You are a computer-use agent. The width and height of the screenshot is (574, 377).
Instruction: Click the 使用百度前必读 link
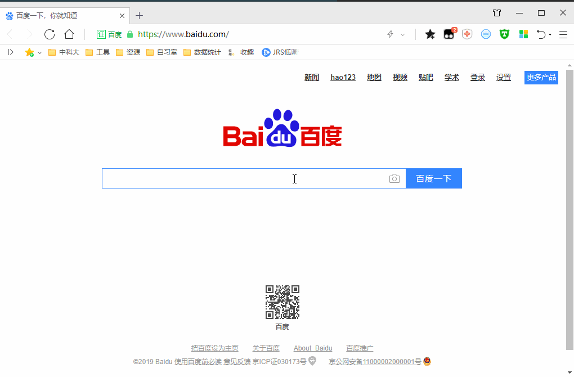pos(198,362)
